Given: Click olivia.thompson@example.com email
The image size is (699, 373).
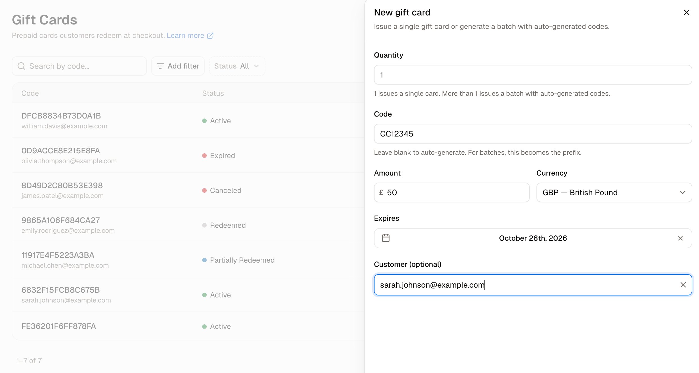Looking at the screenshot, I should tap(69, 161).
